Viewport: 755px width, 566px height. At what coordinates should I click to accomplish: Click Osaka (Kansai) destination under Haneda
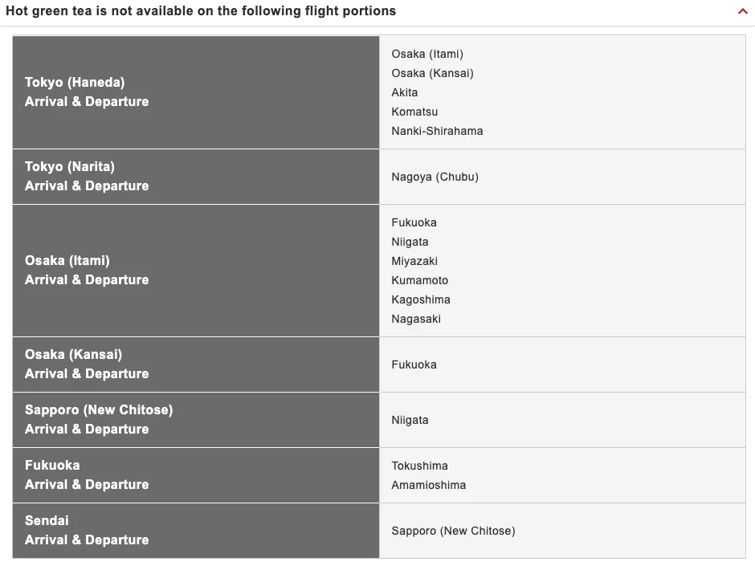[x=432, y=73]
